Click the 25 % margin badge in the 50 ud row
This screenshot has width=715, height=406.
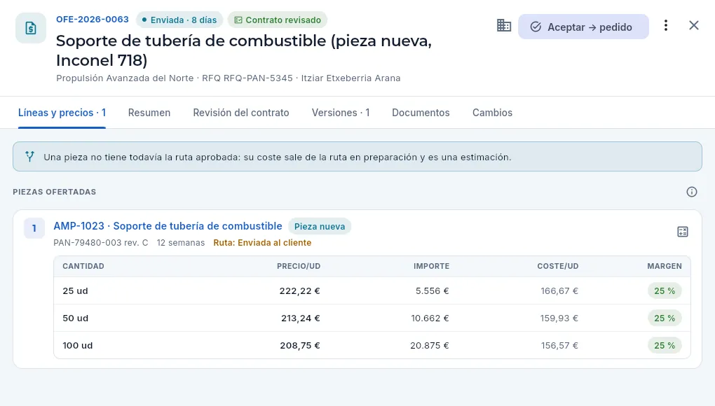point(665,318)
